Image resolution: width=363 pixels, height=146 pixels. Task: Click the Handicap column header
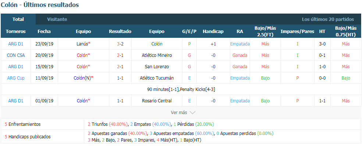213,32
